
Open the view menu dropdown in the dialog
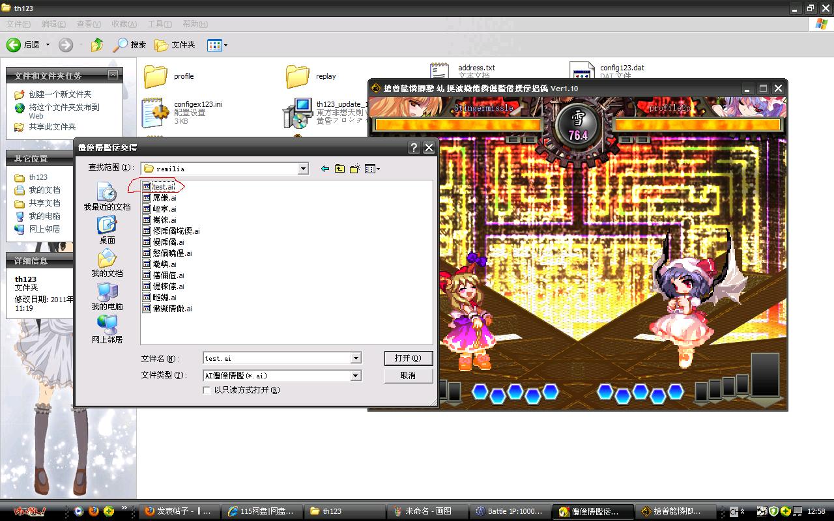(x=373, y=169)
